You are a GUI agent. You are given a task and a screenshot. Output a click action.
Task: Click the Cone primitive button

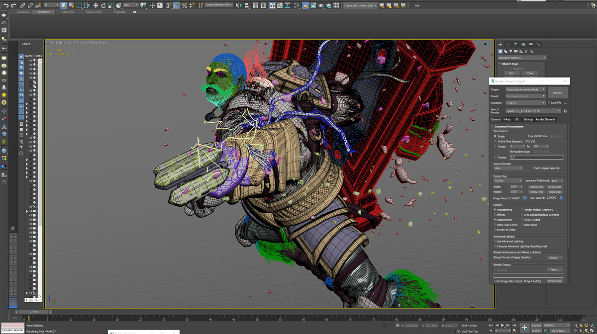530,73
